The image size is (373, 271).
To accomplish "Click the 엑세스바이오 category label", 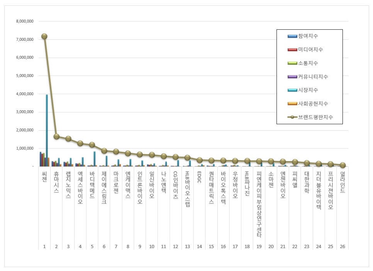I will point(80,188).
